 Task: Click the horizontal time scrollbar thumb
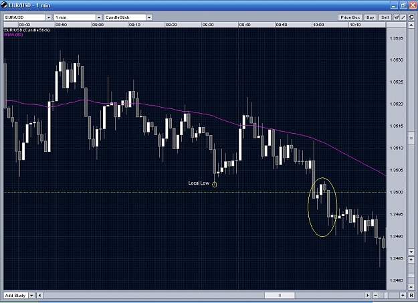point(280,295)
